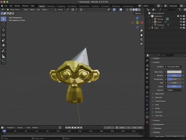Open the Playback dropdown in timeline
This screenshot has width=186, height=140.
click(11, 128)
